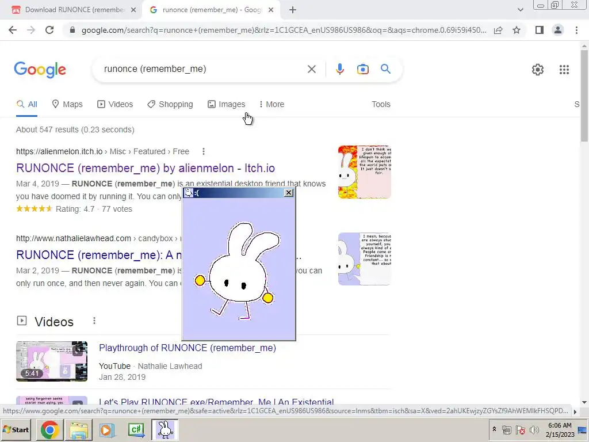Reload the current page

click(49, 30)
